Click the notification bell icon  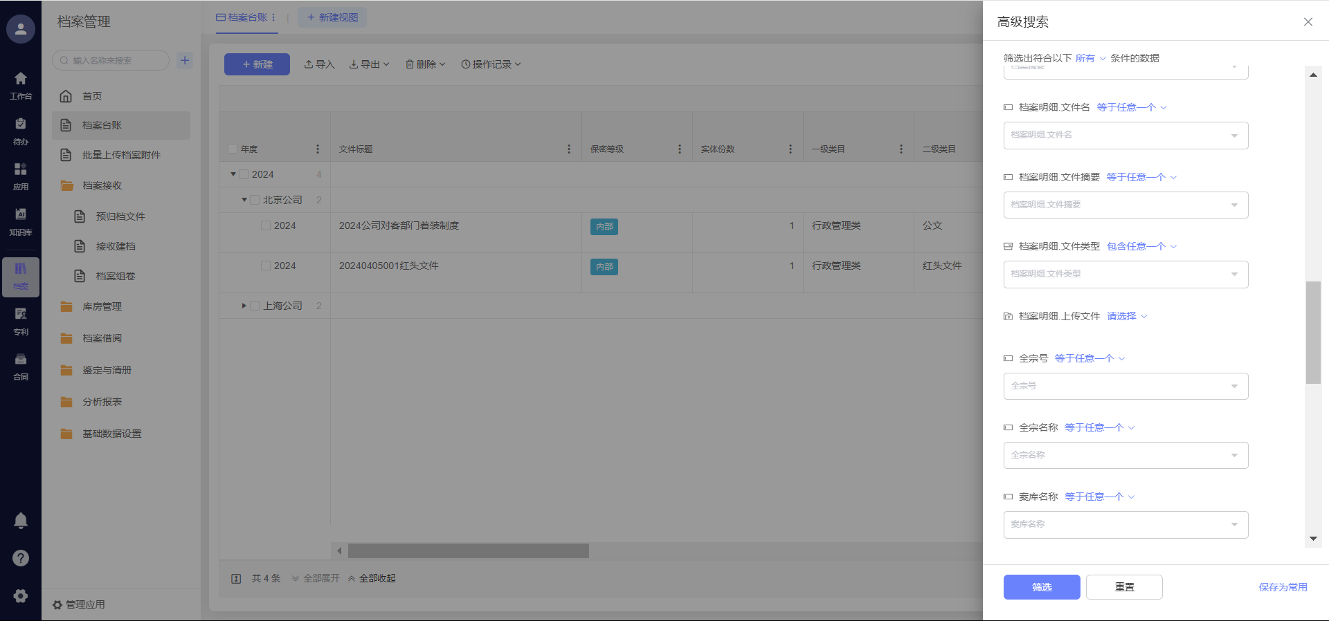coord(21,520)
